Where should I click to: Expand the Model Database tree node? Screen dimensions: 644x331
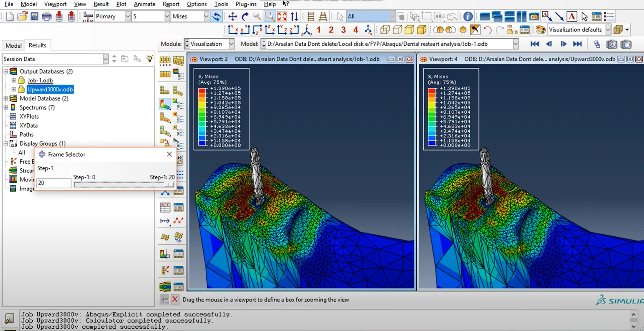6,99
